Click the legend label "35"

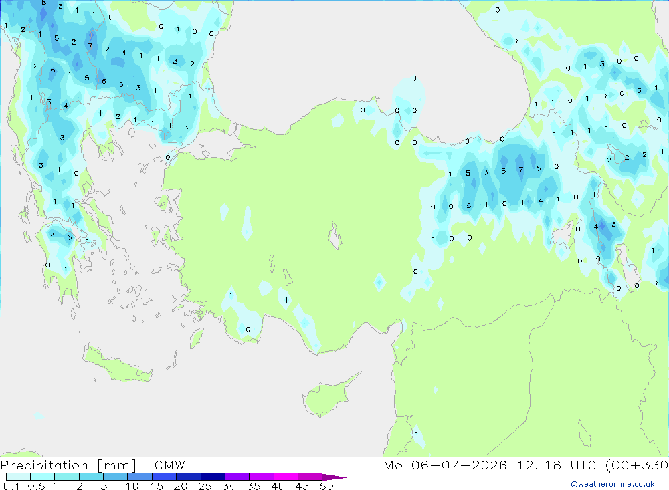(x=254, y=486)
